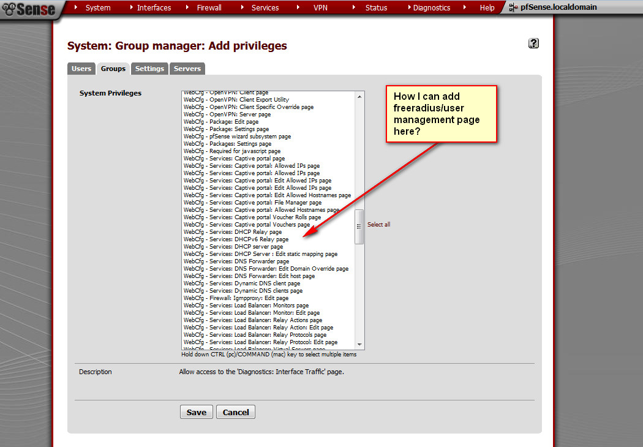Image resolution: width=643 pixels, height=447 pixels.
Task: Switch to the Settings tab
Action: click(x=149, y=69)
